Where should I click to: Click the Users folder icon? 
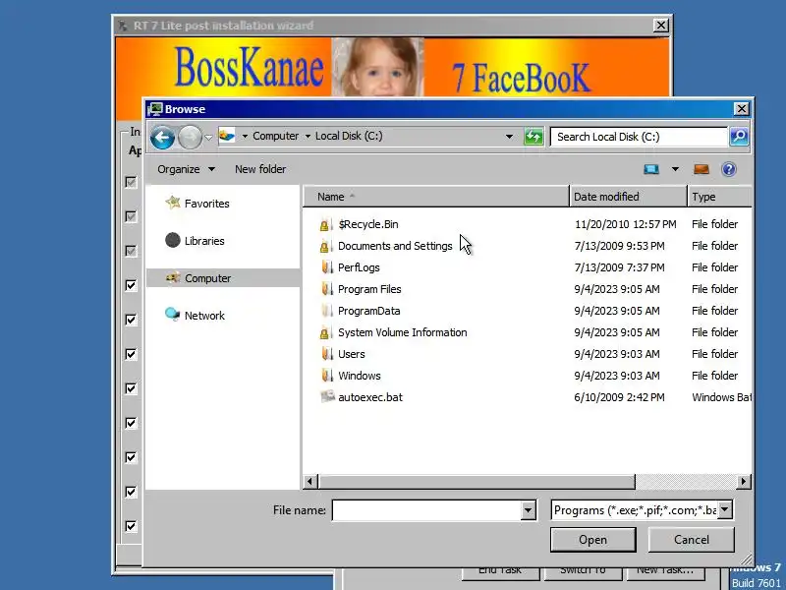[327, 354]
